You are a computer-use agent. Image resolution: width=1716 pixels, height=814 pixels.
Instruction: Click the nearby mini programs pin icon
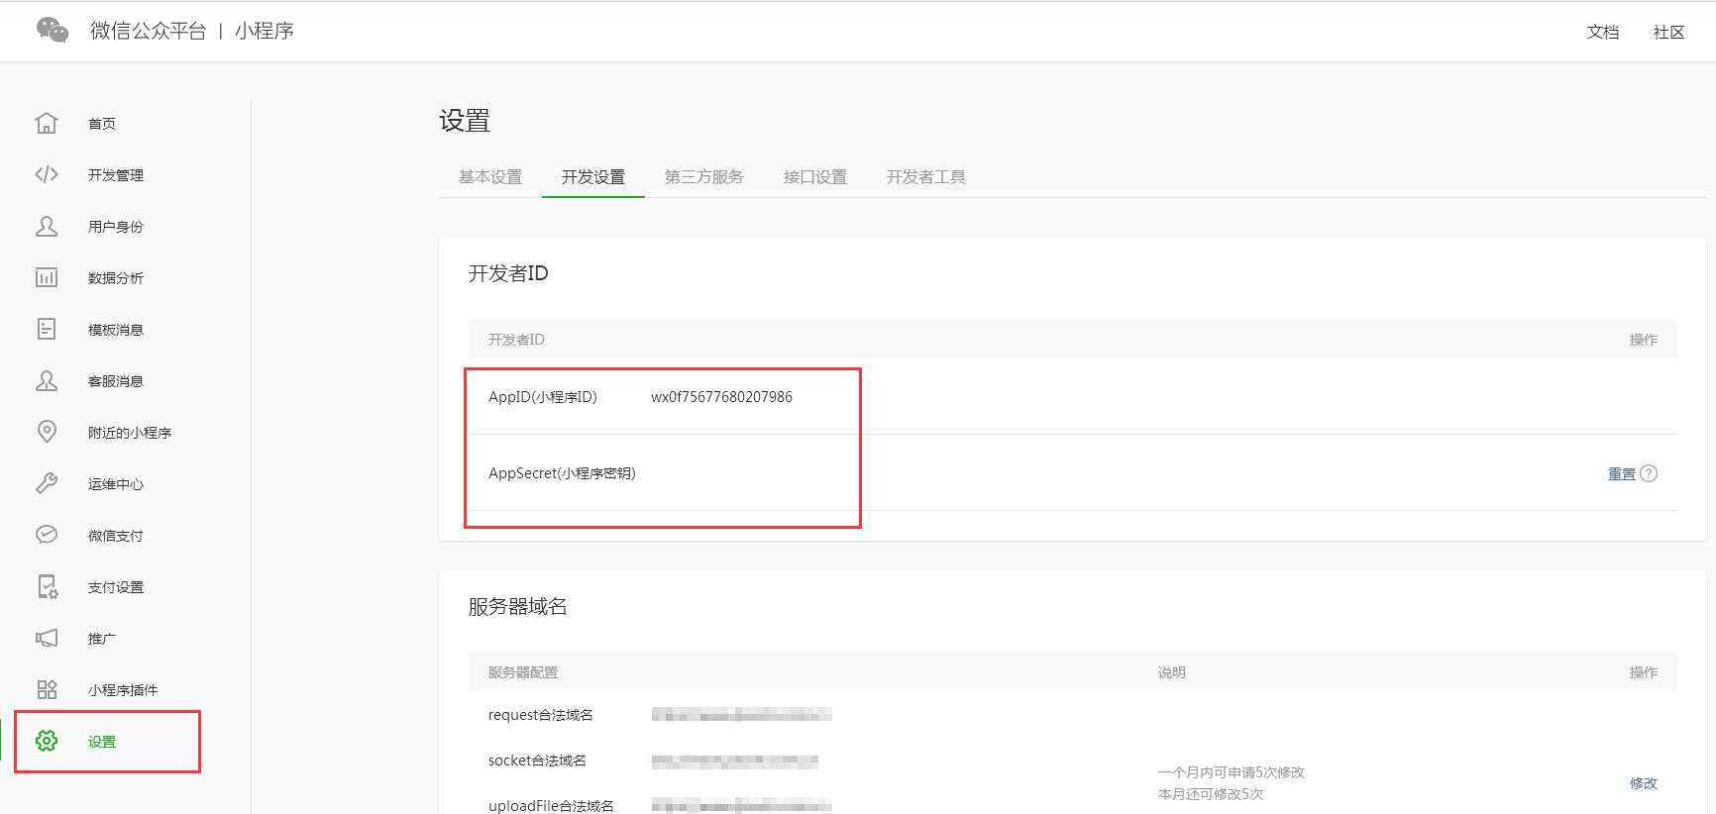point(47,432)
